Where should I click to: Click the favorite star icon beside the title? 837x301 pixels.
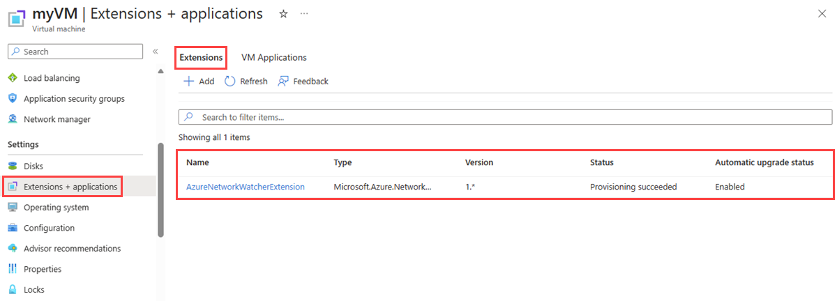click(283, 14)
